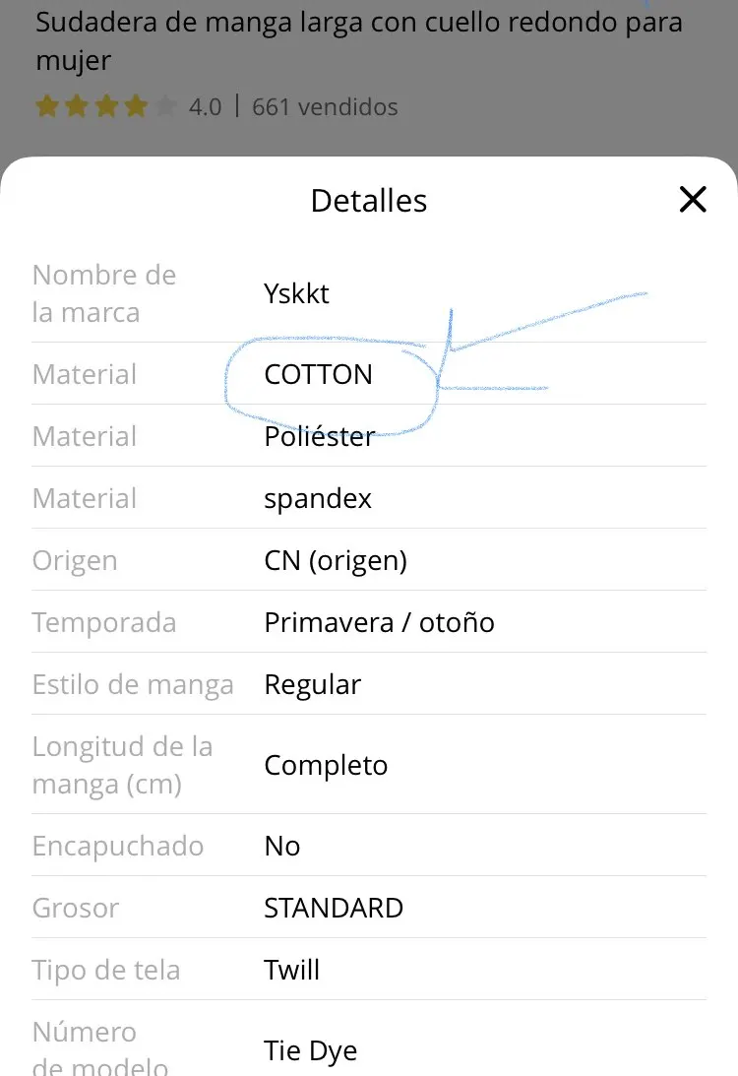Tap the star rating icons

point(105,106)
